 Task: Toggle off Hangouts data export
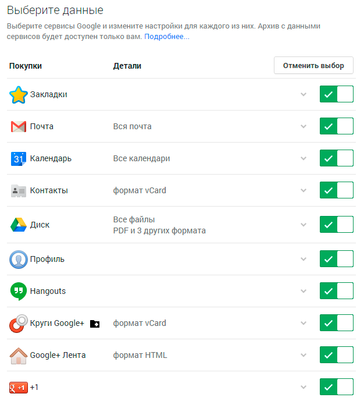[x=337, y=291]
